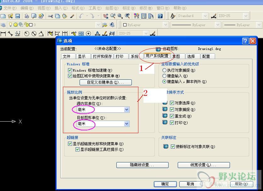Toggle 重生成(N) checkbox
The width and height of the screenshot is (263, 191).
point(172,116)
